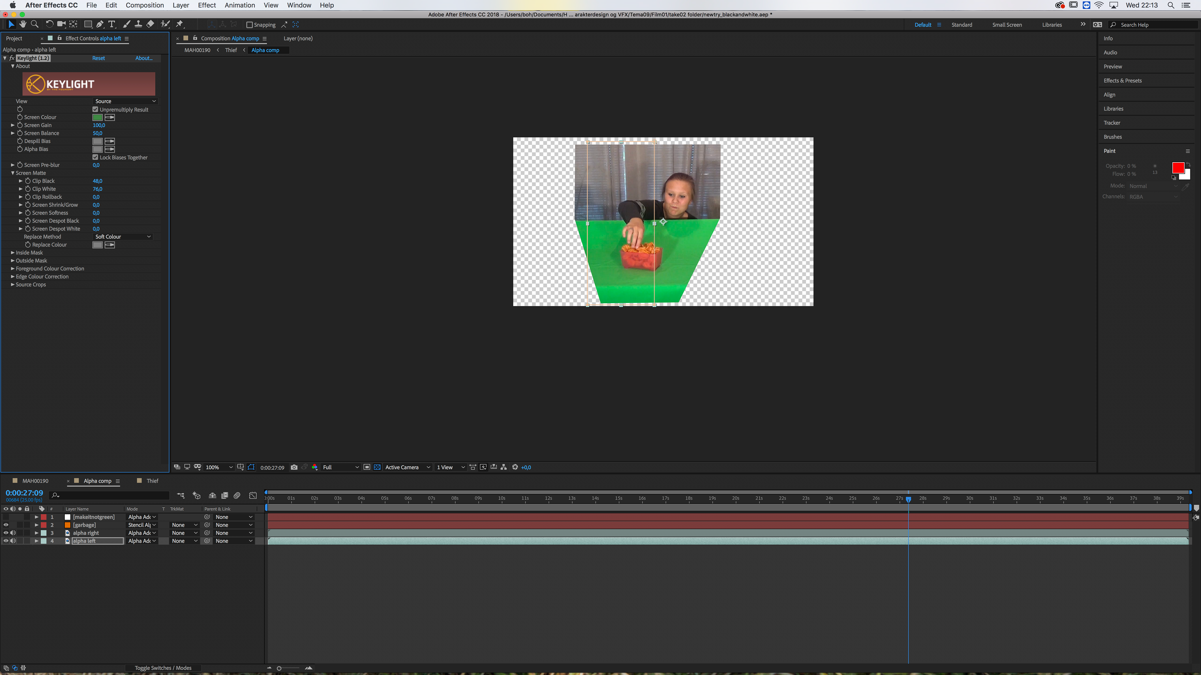Click the Keylight Reset link

[x=99, y=58]
